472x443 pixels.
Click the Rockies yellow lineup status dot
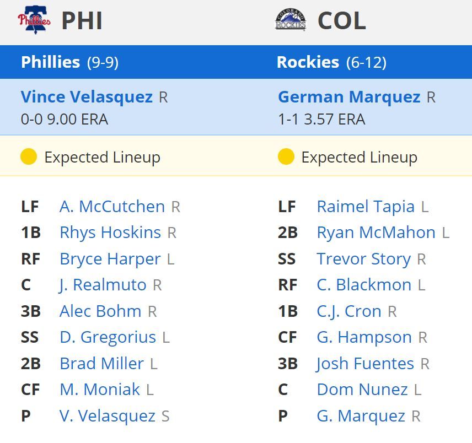click(286, 157)
